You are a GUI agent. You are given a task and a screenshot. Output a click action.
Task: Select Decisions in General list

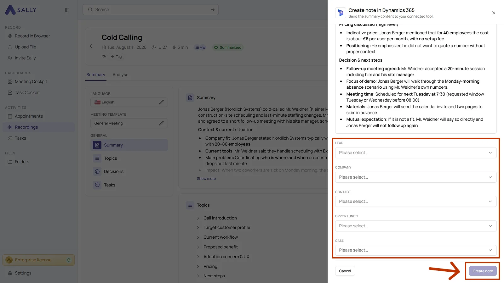[129, 171]
